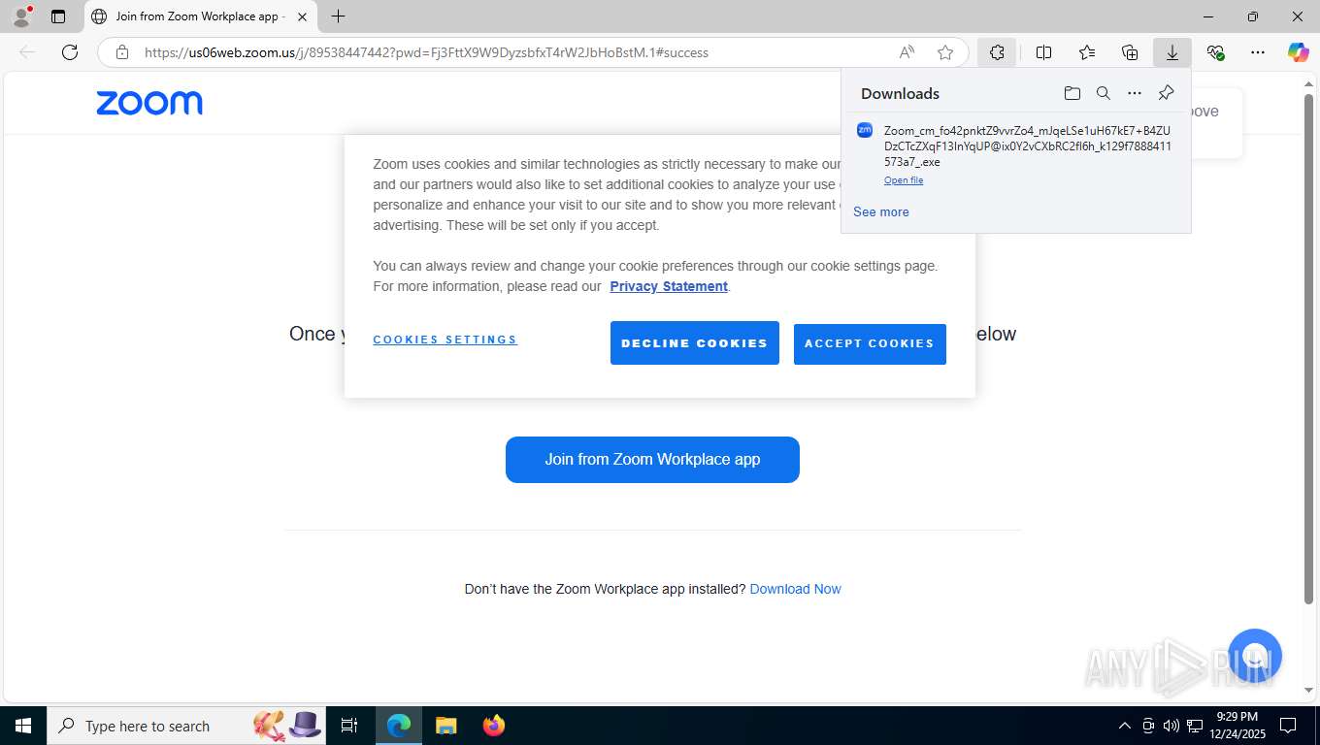
Task: Click Open file link under Zoom download
Action: click(x=904, y=180)
